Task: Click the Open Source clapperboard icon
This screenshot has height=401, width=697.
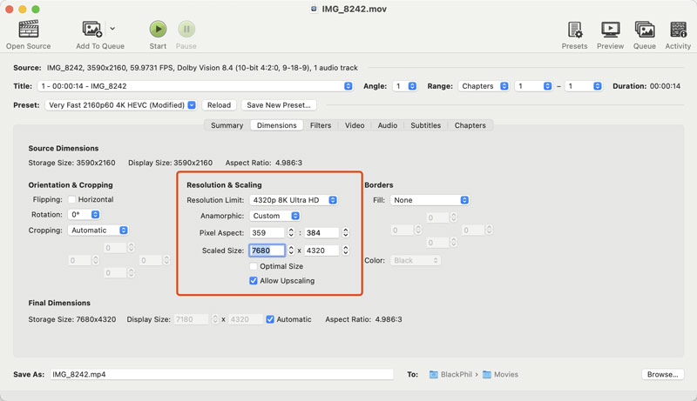Action: (x=28, y=30)
